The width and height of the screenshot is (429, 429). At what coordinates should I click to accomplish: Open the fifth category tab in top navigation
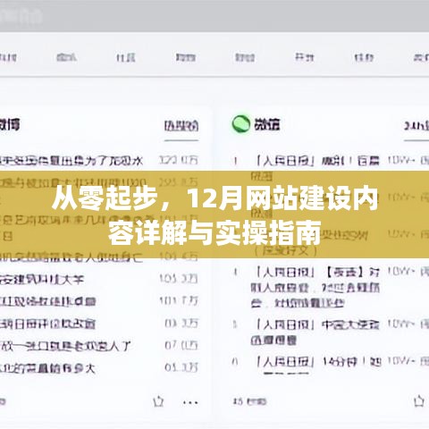click(x=245, y=57)
